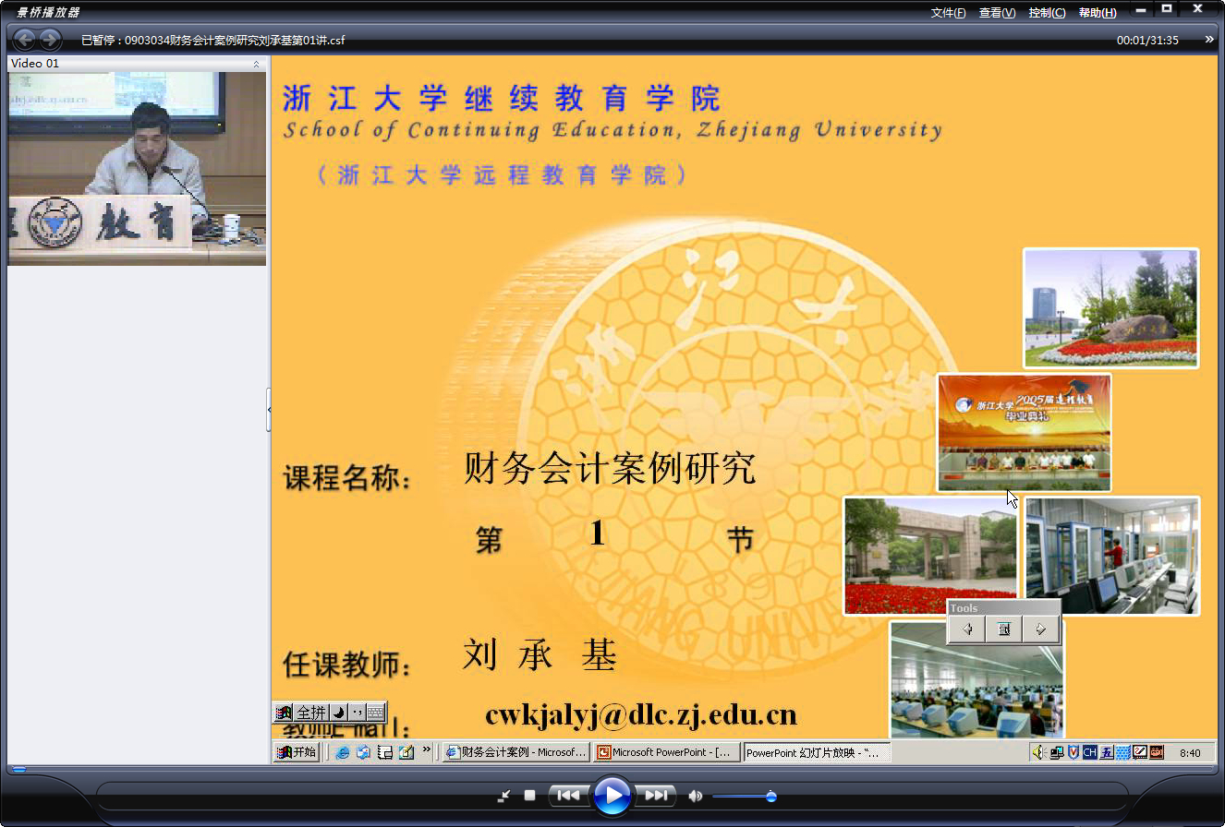Click the Video 01 instructor video thumbnail

click(137, 169)
